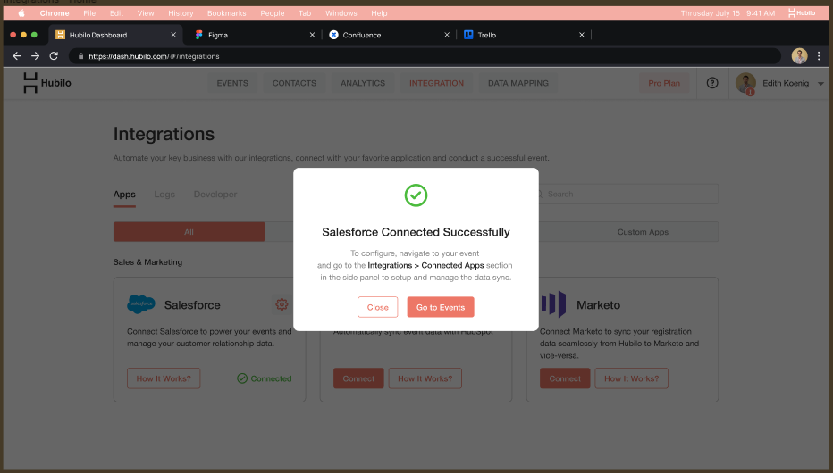
Task: Click Connect on the Marketo card
Action: pyautogui.click(x=565, y=378)
